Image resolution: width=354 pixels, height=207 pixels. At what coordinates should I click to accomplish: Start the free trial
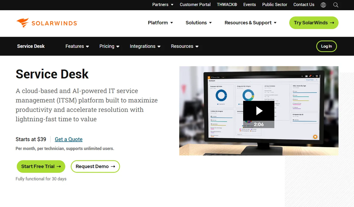41,167
